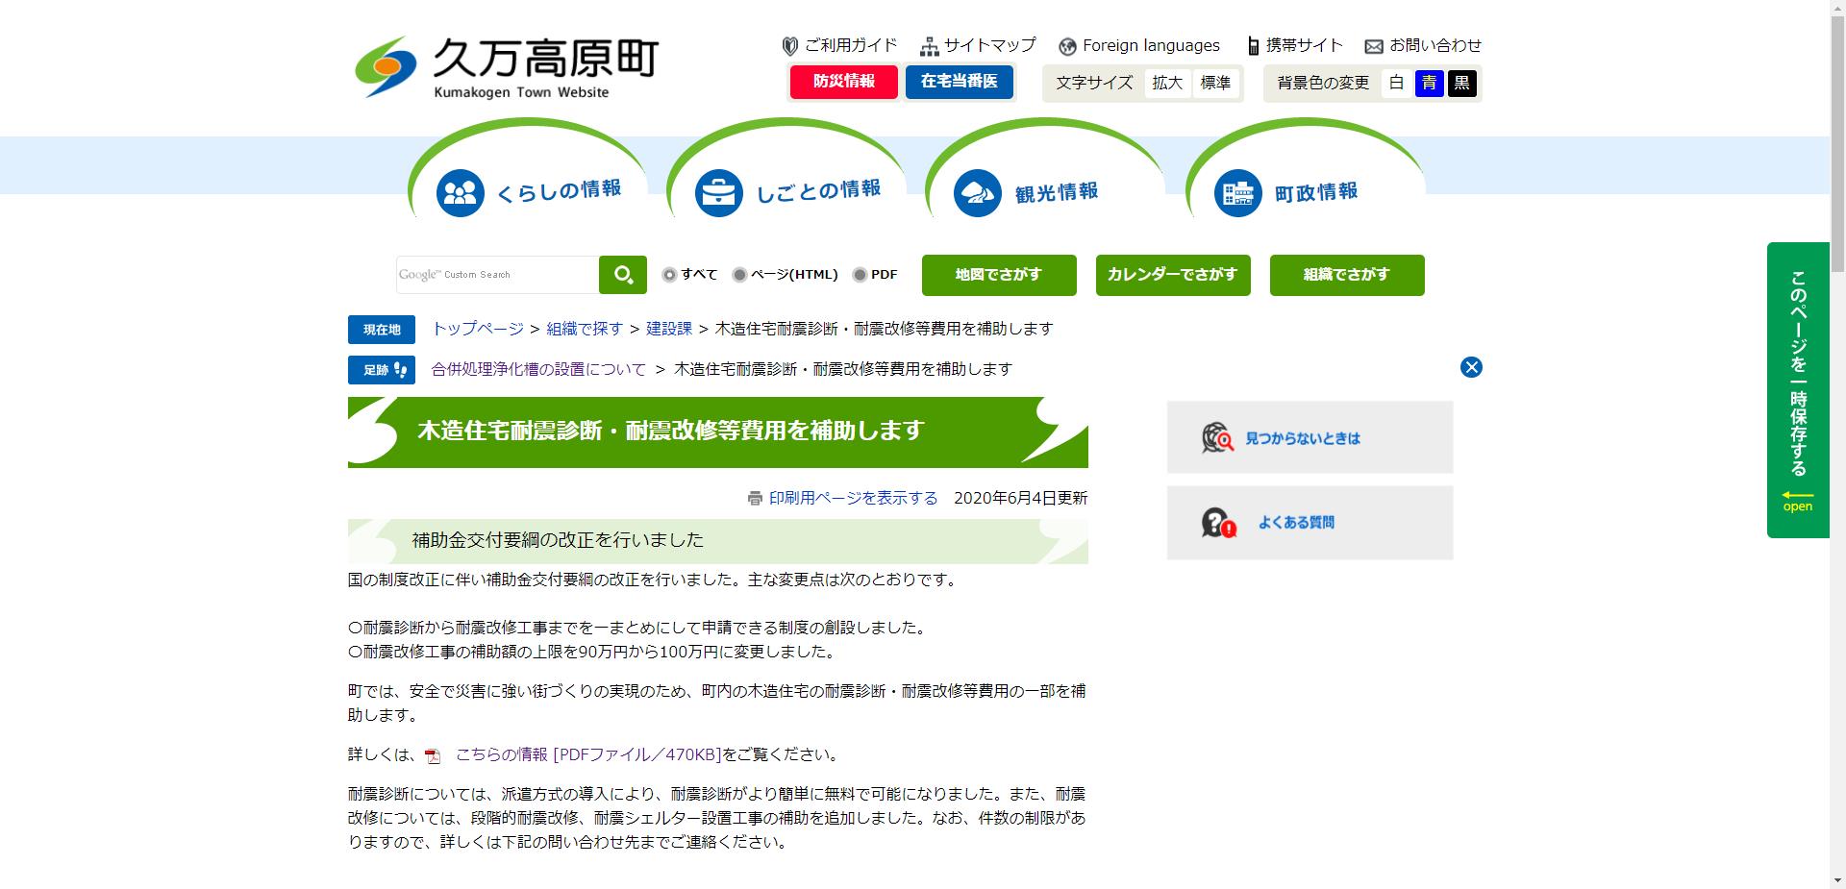1846x889 pixels.
Task: Click the 携帯サイト mobile phone icon
Action: 1253,45
